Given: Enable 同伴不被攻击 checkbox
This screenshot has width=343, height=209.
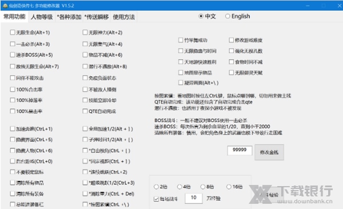Looking at the screenshot, I should (x=13, y=78).
